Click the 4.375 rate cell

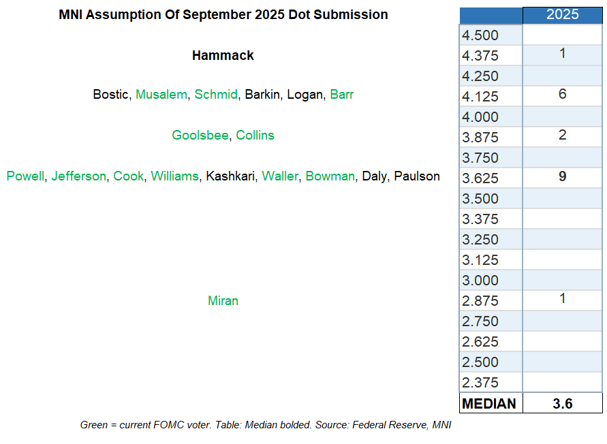480,56
